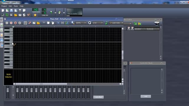The height and width of the screenshot is (106, 189).
Task: Open the Tools menu
Action: pyautogui.click(x=16, y=6)
